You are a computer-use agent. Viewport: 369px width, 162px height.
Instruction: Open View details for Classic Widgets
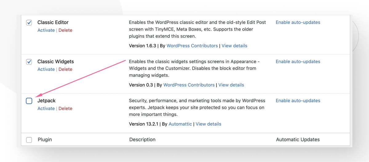231,85
